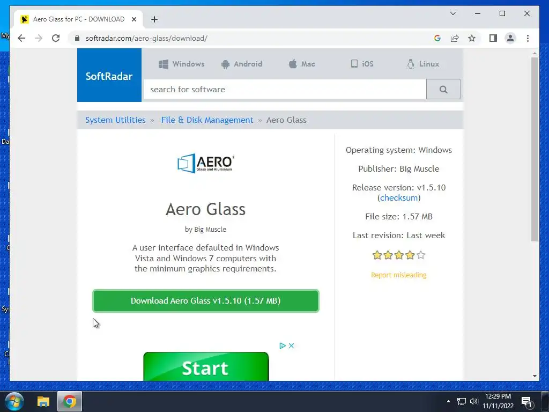Close the Aero Glass tab
Viewport: 549px width, 412px height.
[133, 19]
